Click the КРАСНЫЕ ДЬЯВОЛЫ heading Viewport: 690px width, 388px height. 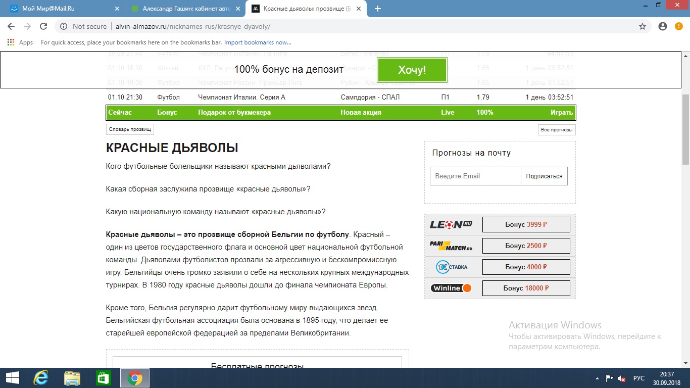pyautogui.click(x=172, y=148)
